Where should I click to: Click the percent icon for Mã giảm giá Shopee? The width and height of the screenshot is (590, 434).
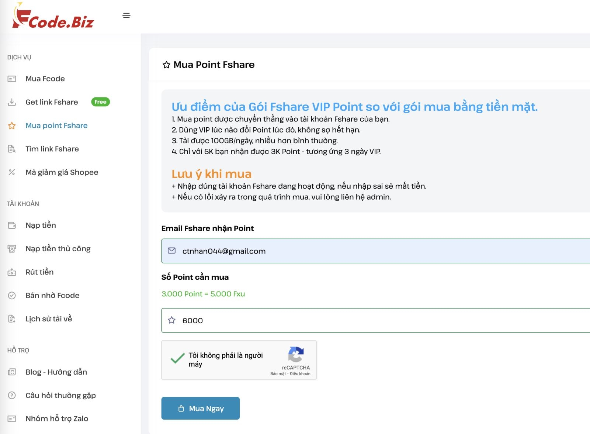(x=11, y=172)
